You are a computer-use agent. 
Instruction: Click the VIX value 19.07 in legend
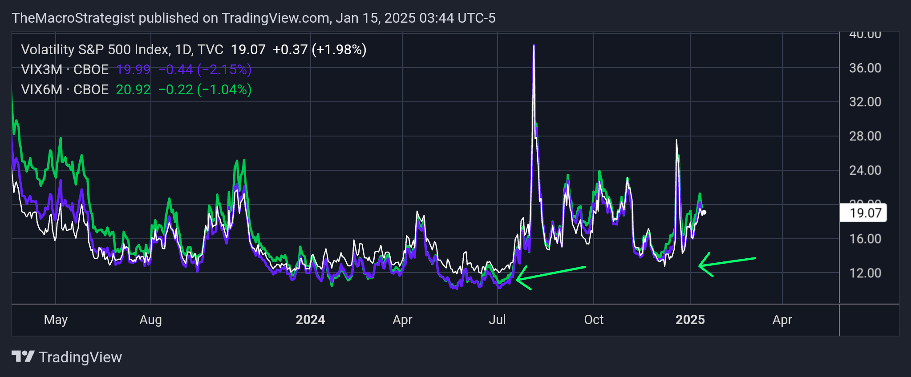248,49
